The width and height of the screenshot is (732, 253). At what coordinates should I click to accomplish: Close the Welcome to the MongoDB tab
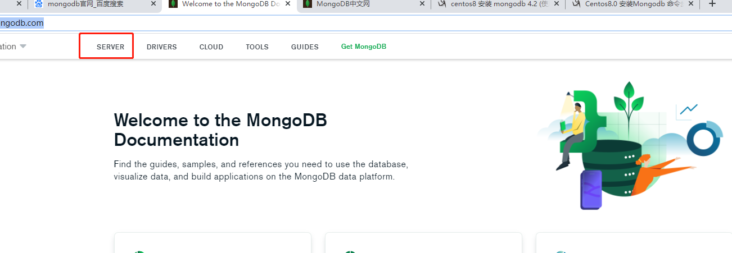click(288, 4)
